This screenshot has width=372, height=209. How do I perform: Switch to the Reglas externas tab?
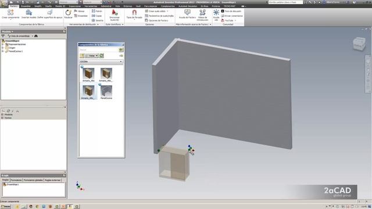click(52, 180)
